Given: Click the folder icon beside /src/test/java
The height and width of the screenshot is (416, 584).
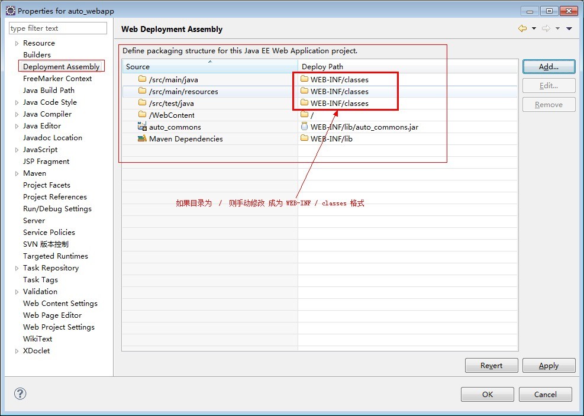Looking at the screenshot, I should (142, 103).
